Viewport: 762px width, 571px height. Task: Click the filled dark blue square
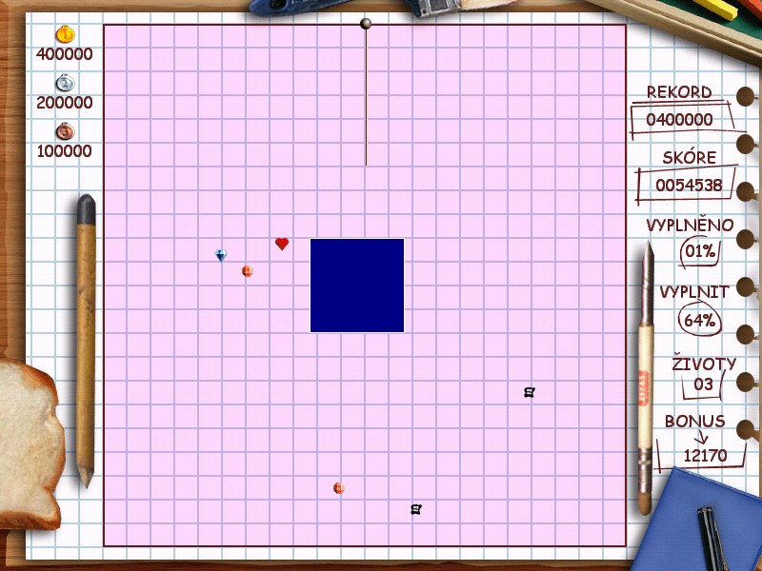click(x=357, y=285)
